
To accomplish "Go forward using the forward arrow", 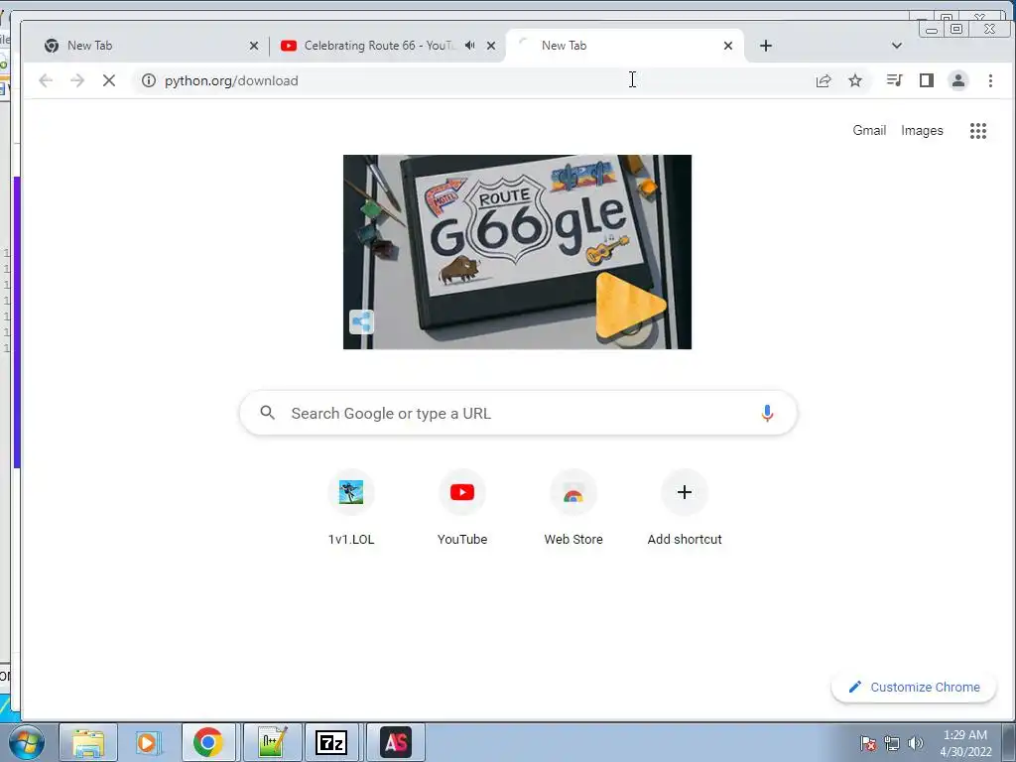I will click(77, 80).
